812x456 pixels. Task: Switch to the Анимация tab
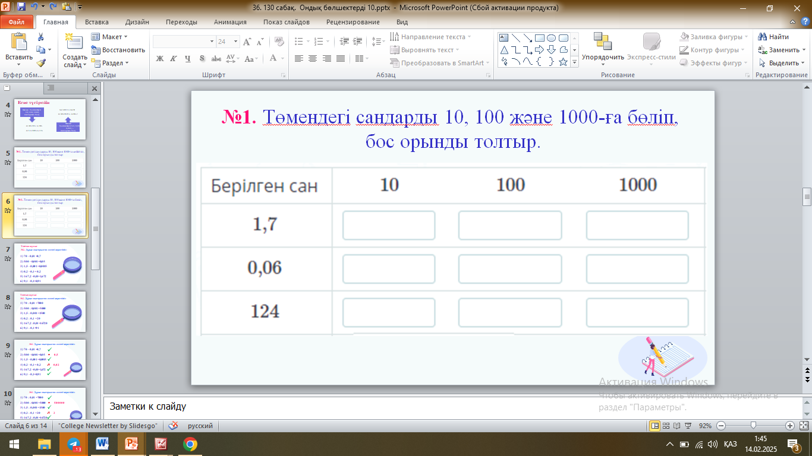(230, 22)
